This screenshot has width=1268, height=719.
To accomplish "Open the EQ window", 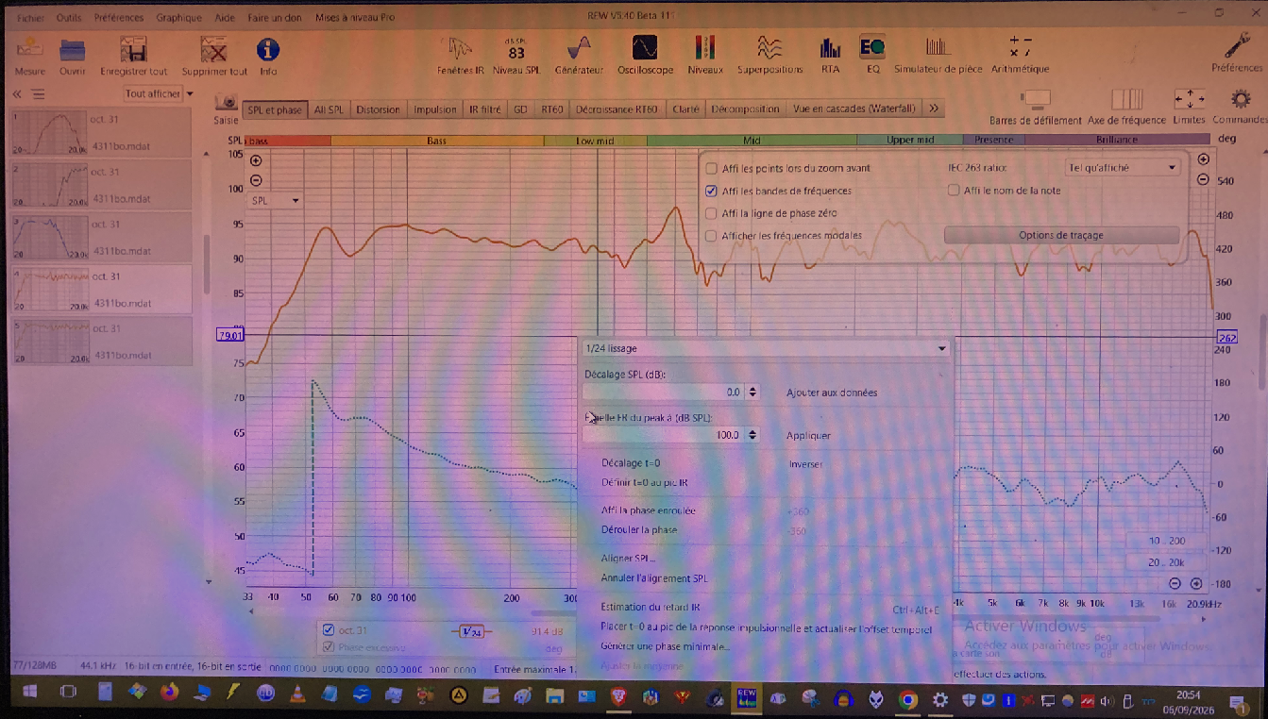I will point(872,56).
